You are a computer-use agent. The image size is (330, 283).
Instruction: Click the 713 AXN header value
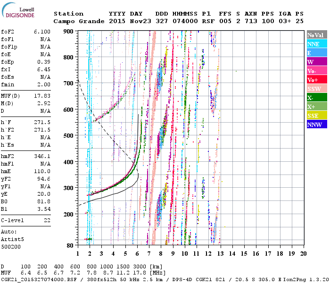(x=251, y=21)
